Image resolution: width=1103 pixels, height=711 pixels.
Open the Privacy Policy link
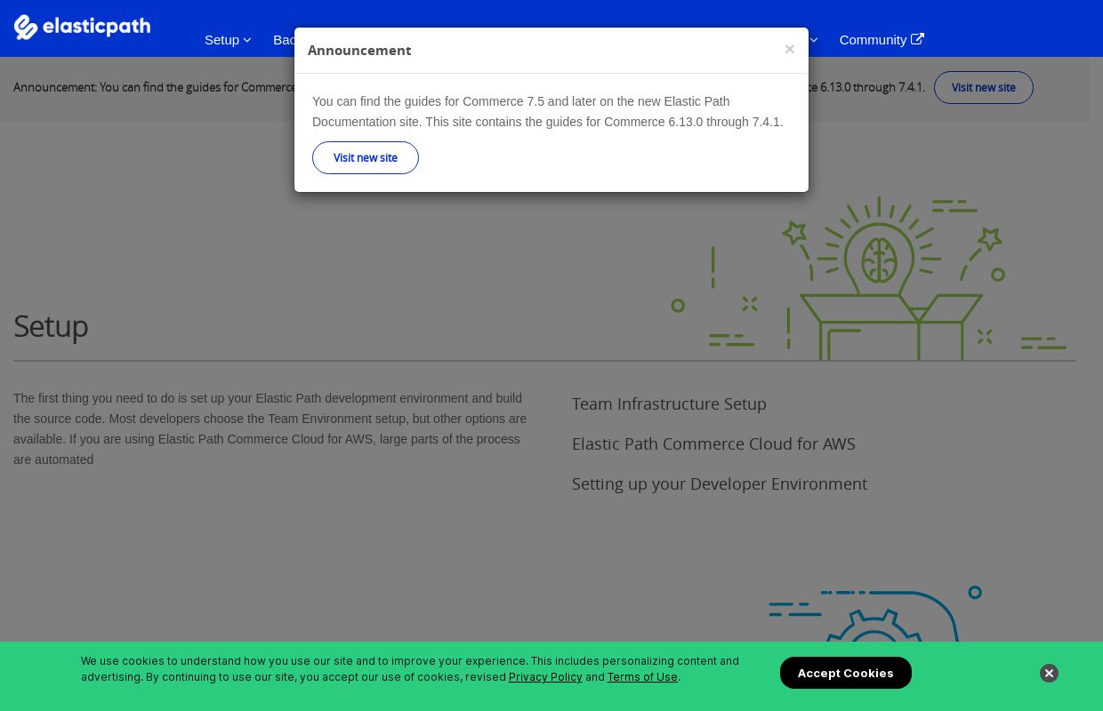coord(545,677)
